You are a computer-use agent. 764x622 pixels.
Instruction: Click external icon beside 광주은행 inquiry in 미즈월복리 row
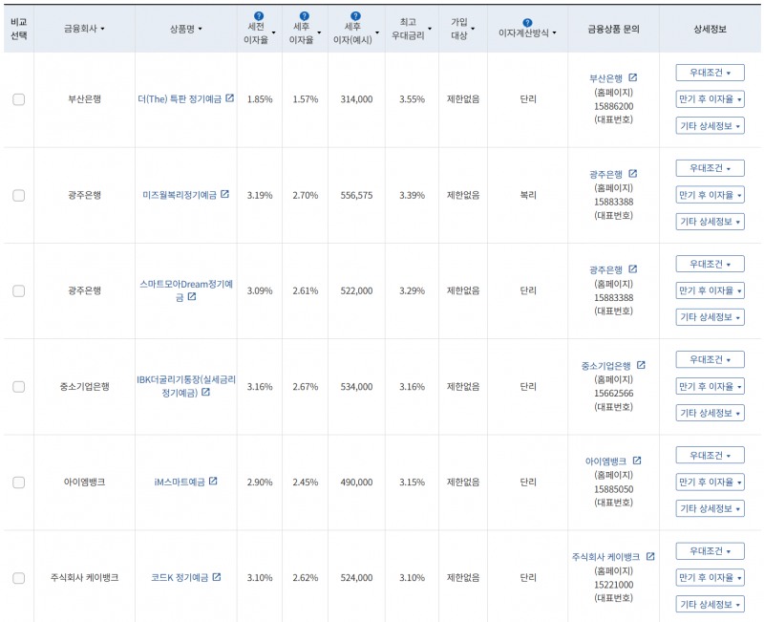[632, 174]
